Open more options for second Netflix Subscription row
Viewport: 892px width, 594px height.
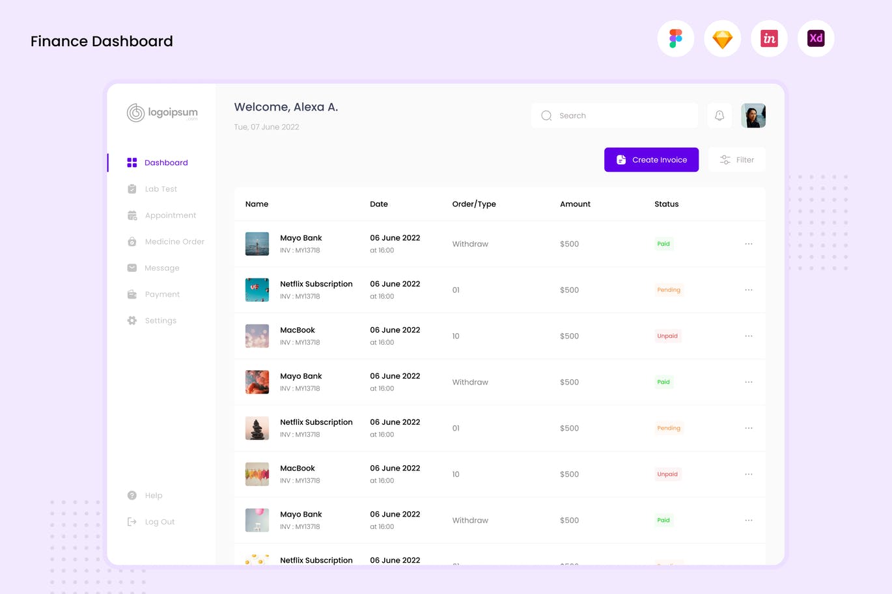749,428
